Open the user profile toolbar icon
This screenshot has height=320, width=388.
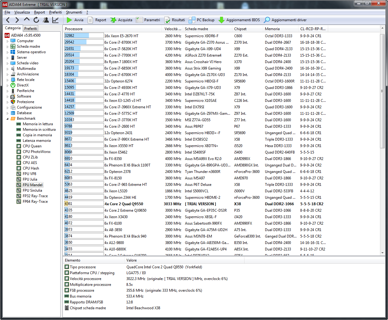click(x=46, y=20)
